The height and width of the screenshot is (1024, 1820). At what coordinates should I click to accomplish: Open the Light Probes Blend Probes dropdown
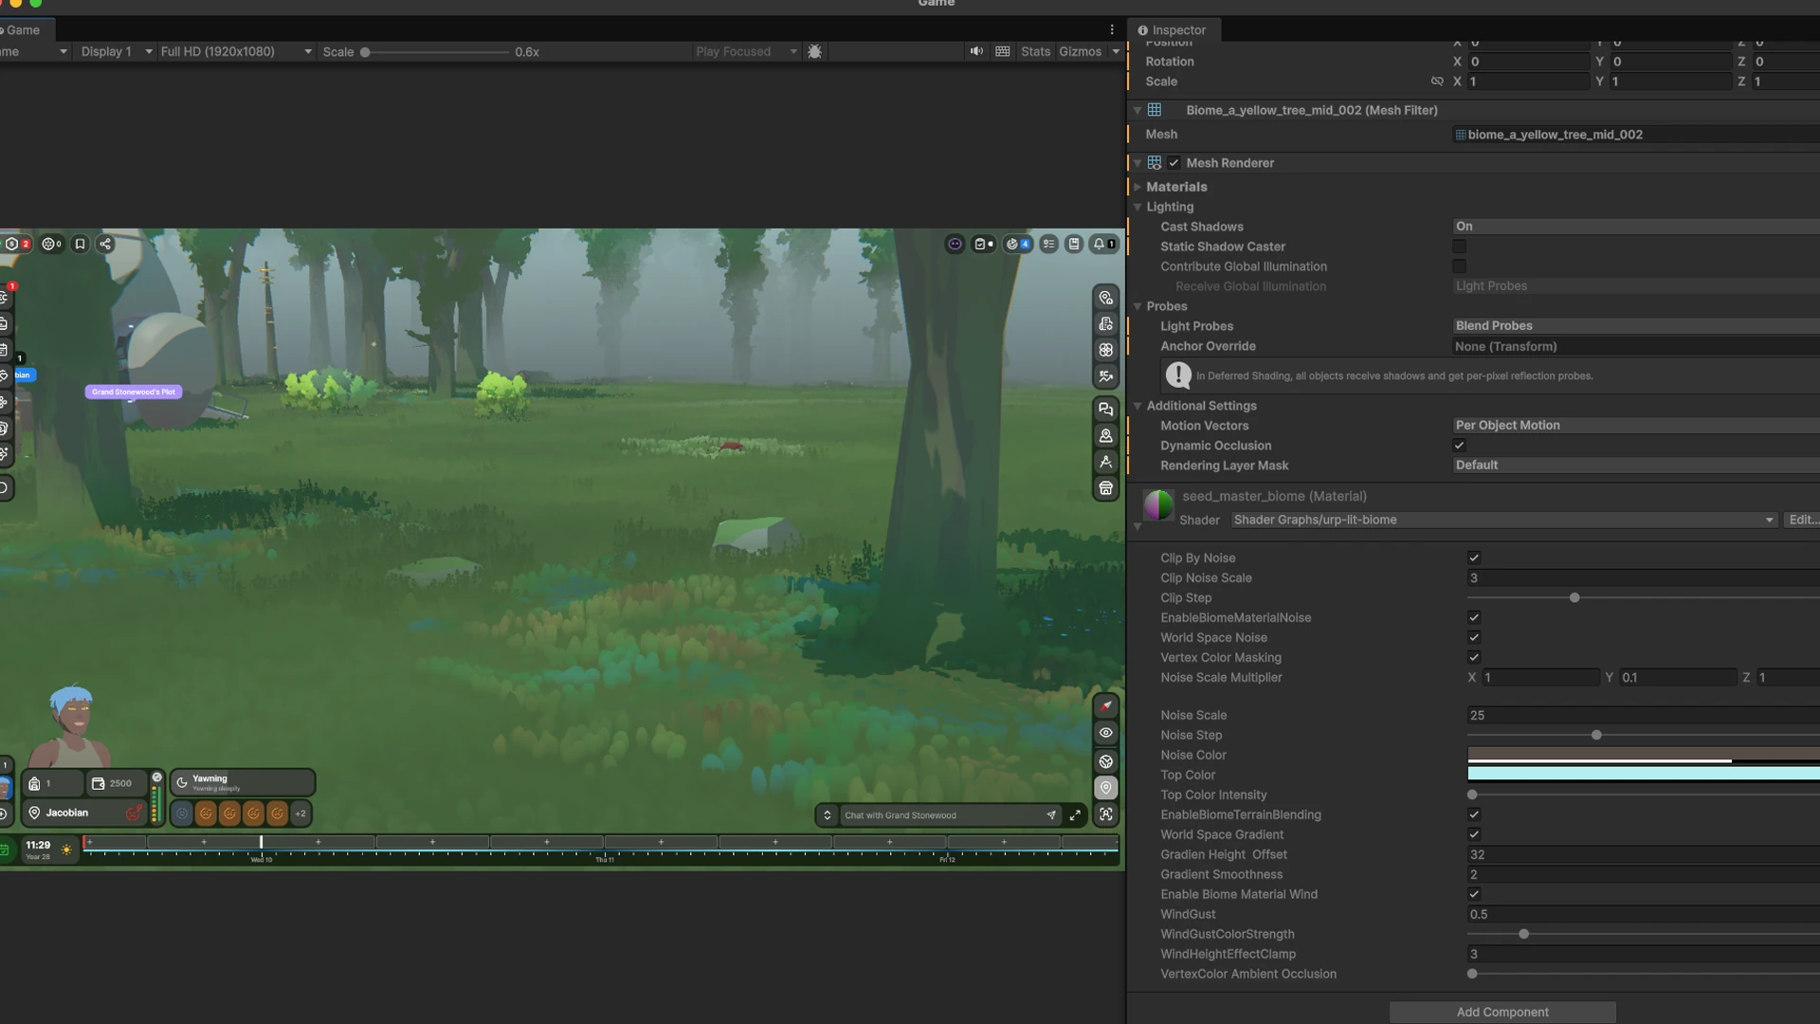[x=1636, y=326]
